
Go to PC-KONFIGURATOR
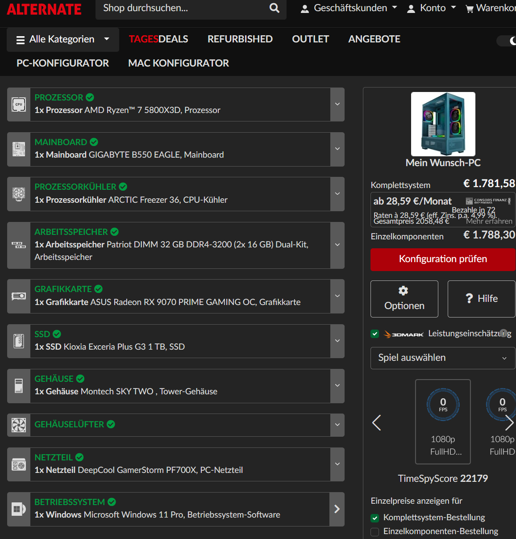[x=62, y=63]
